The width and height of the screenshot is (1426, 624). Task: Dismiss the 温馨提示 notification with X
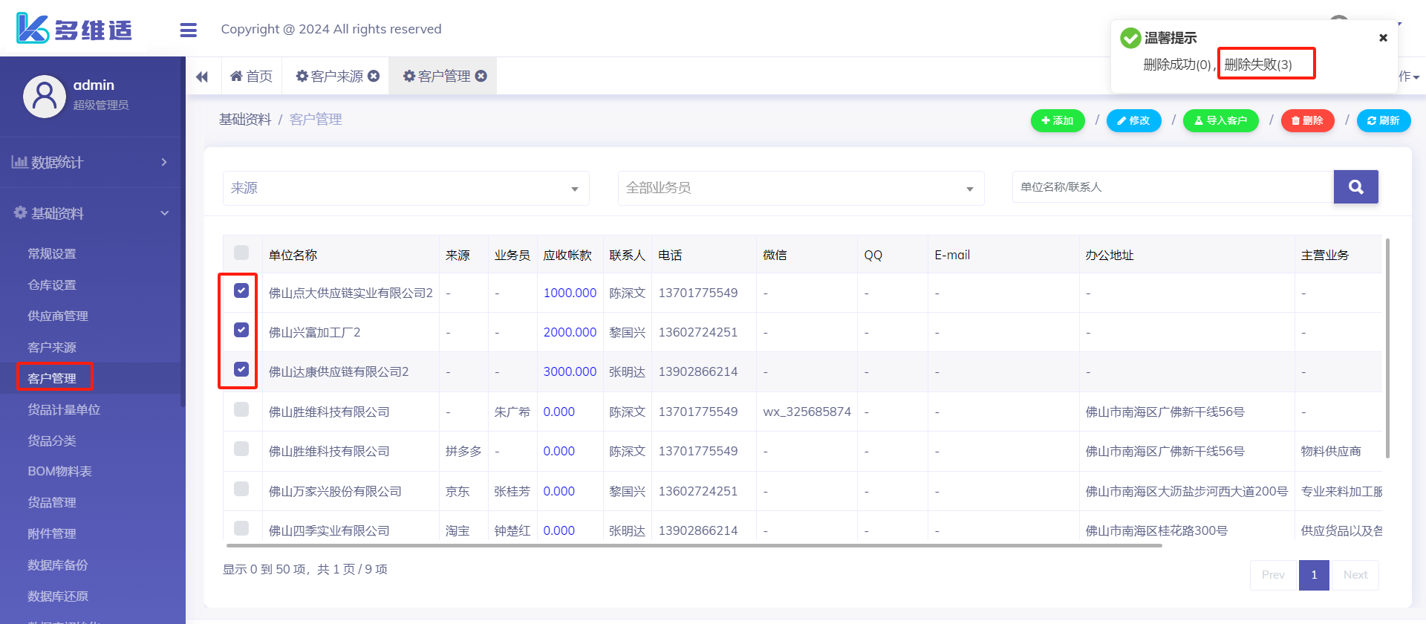(x=1383, y=38)
